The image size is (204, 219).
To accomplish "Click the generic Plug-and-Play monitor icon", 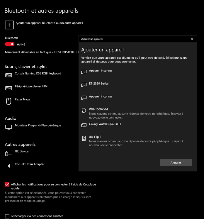I will tap(8, 127).
